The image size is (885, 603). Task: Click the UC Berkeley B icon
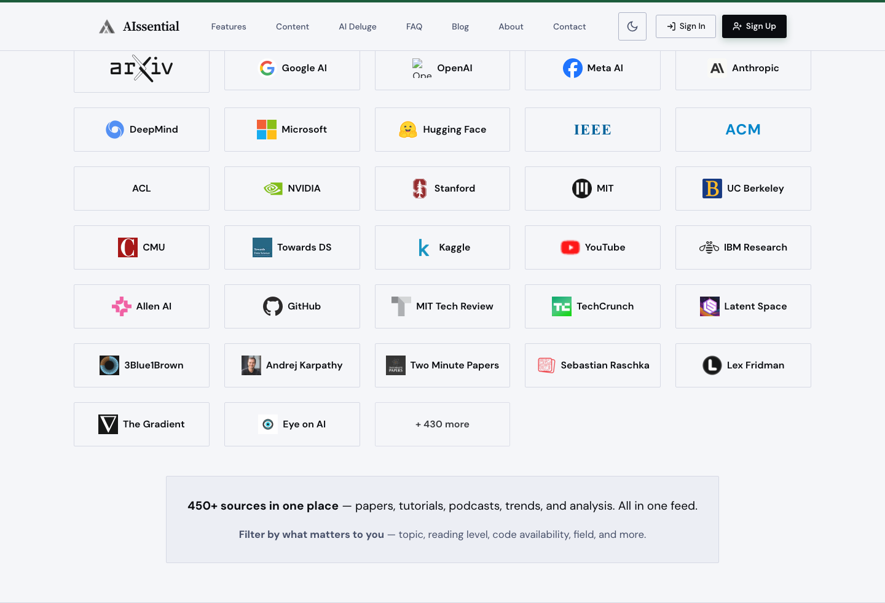tap(712, 189)
